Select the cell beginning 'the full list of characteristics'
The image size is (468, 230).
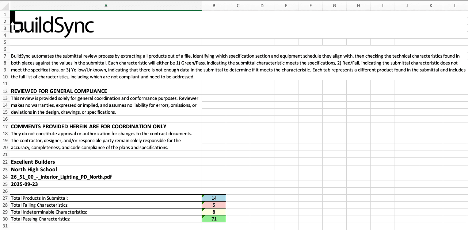pyautogui.click(x=106, y=77)
